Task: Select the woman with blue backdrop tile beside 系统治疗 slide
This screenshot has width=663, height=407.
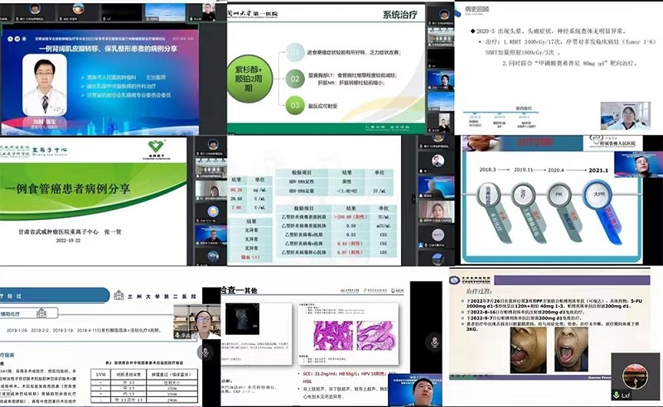Action: click(x=440, y=79)
